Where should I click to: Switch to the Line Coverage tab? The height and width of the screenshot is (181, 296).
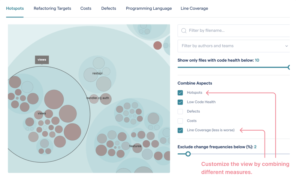tap(194, 9)
